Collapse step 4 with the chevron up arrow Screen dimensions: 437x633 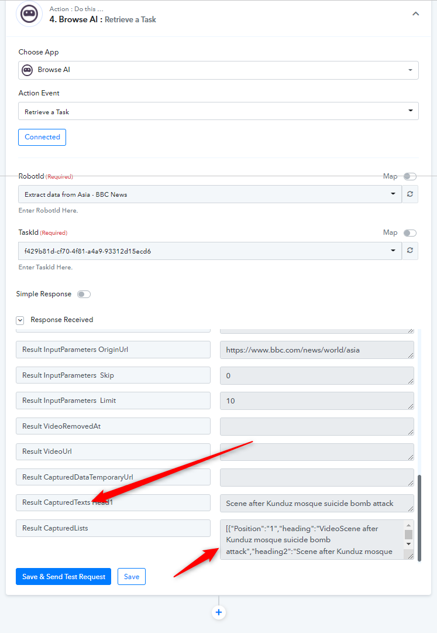pyautogui.click(x=415, y=13)
